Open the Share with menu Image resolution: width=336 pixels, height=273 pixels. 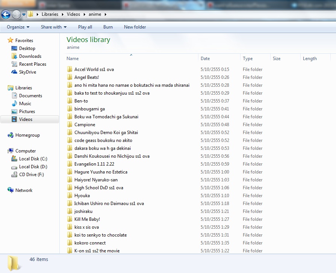coord(54,27)
